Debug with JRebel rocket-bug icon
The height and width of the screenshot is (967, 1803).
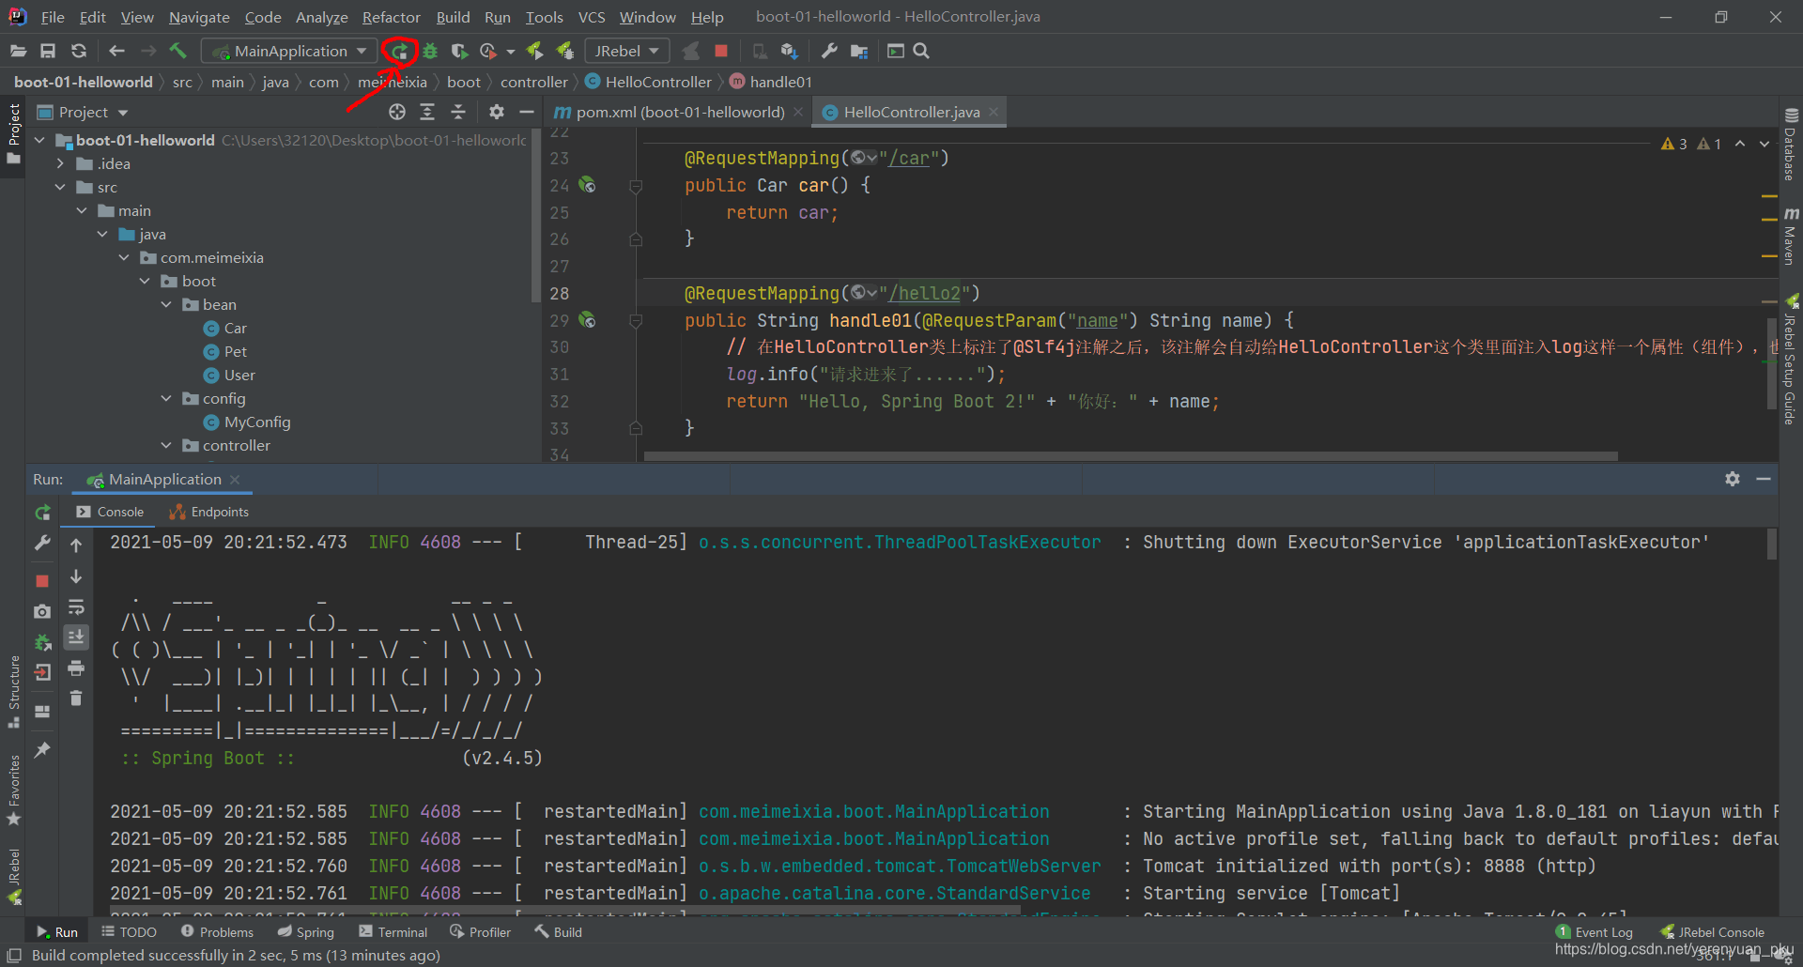pyautogui.click(x=564, y=51)
